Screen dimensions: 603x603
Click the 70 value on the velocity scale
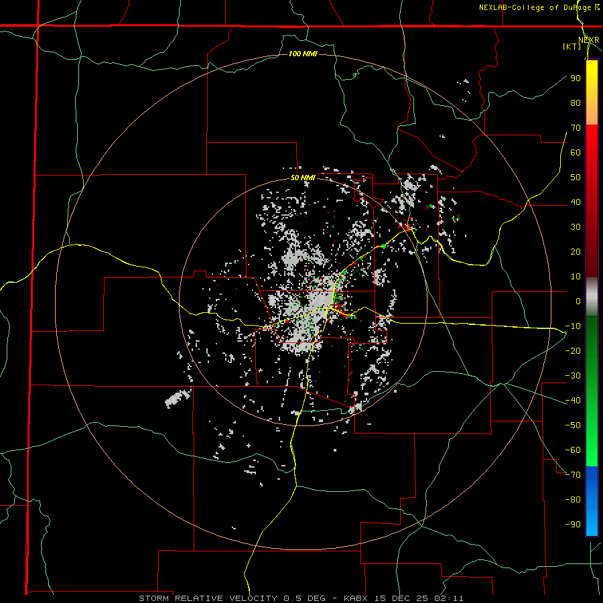click(x=576, y=128)
